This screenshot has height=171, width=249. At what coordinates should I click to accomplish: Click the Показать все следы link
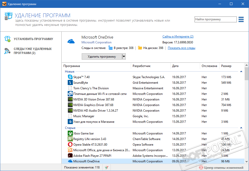(x=182, y=48)
